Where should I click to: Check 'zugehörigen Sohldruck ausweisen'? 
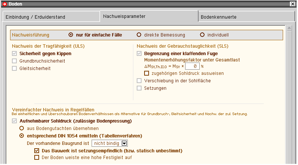pos(146,73)
